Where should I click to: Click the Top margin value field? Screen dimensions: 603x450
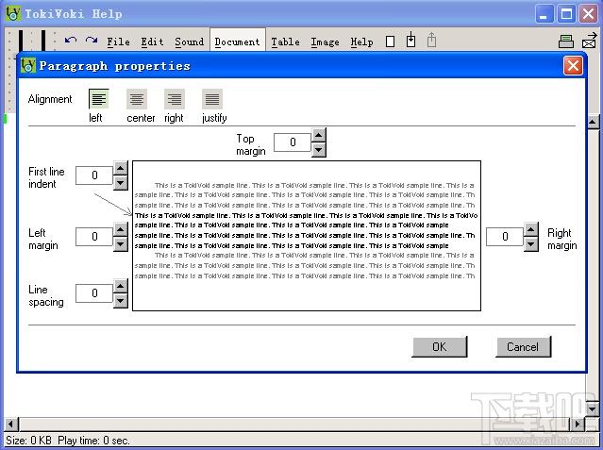tap(293, 142)
